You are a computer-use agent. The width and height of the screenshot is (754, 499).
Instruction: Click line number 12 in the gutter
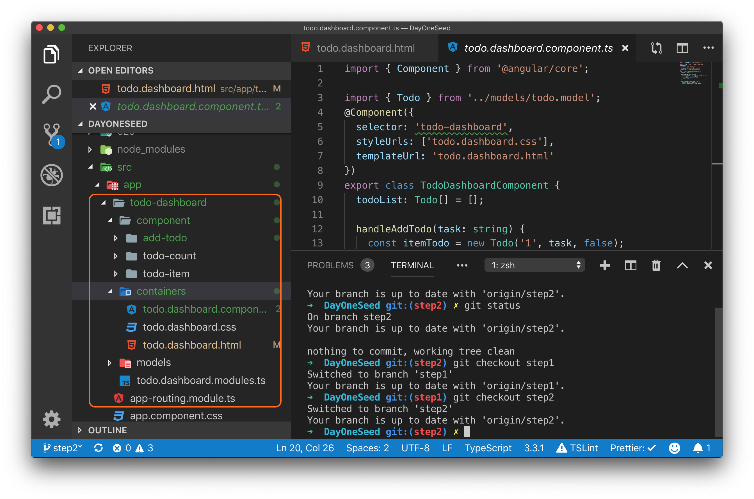point(317,229)
